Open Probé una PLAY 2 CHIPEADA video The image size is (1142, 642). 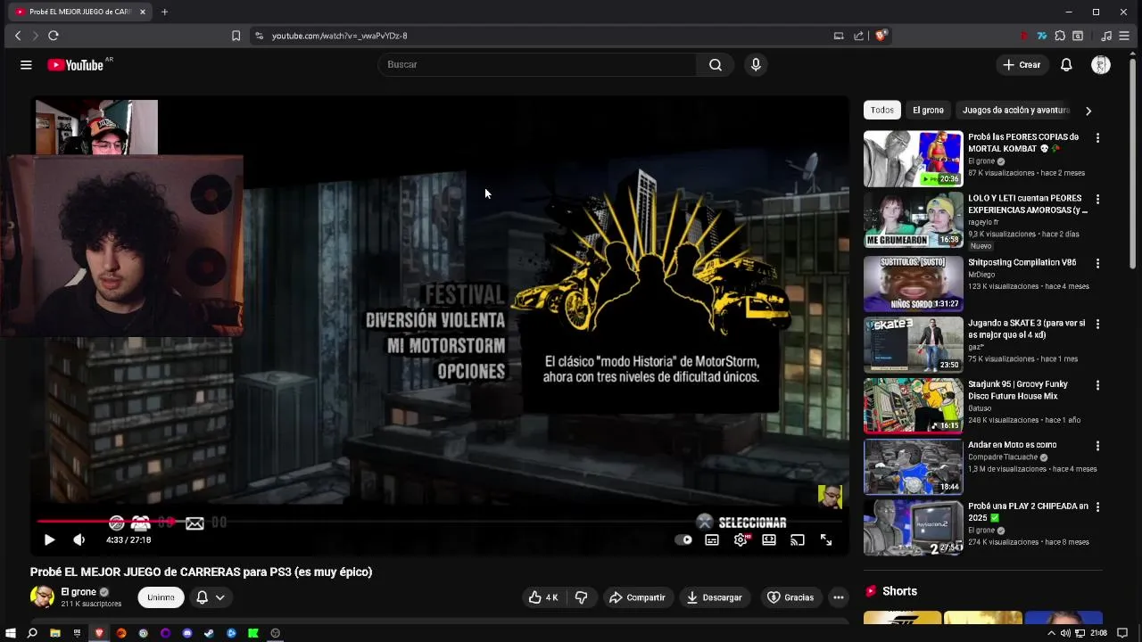(913, 527)
